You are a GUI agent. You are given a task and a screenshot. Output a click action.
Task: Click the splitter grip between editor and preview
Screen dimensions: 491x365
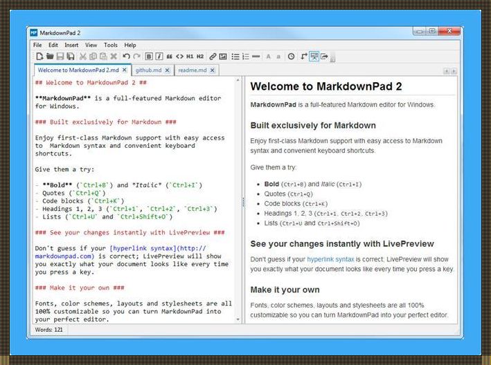pos(243,203)
